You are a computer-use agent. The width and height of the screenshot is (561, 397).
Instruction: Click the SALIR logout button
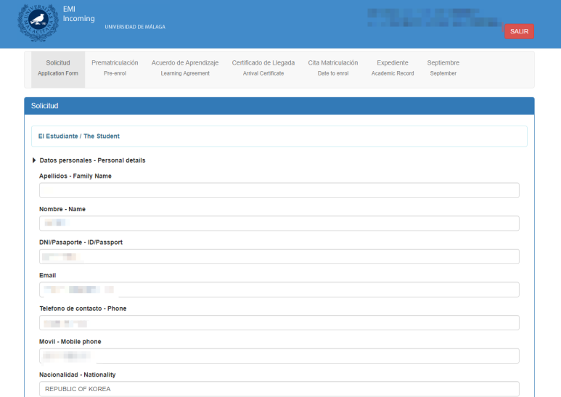point(519,31)
